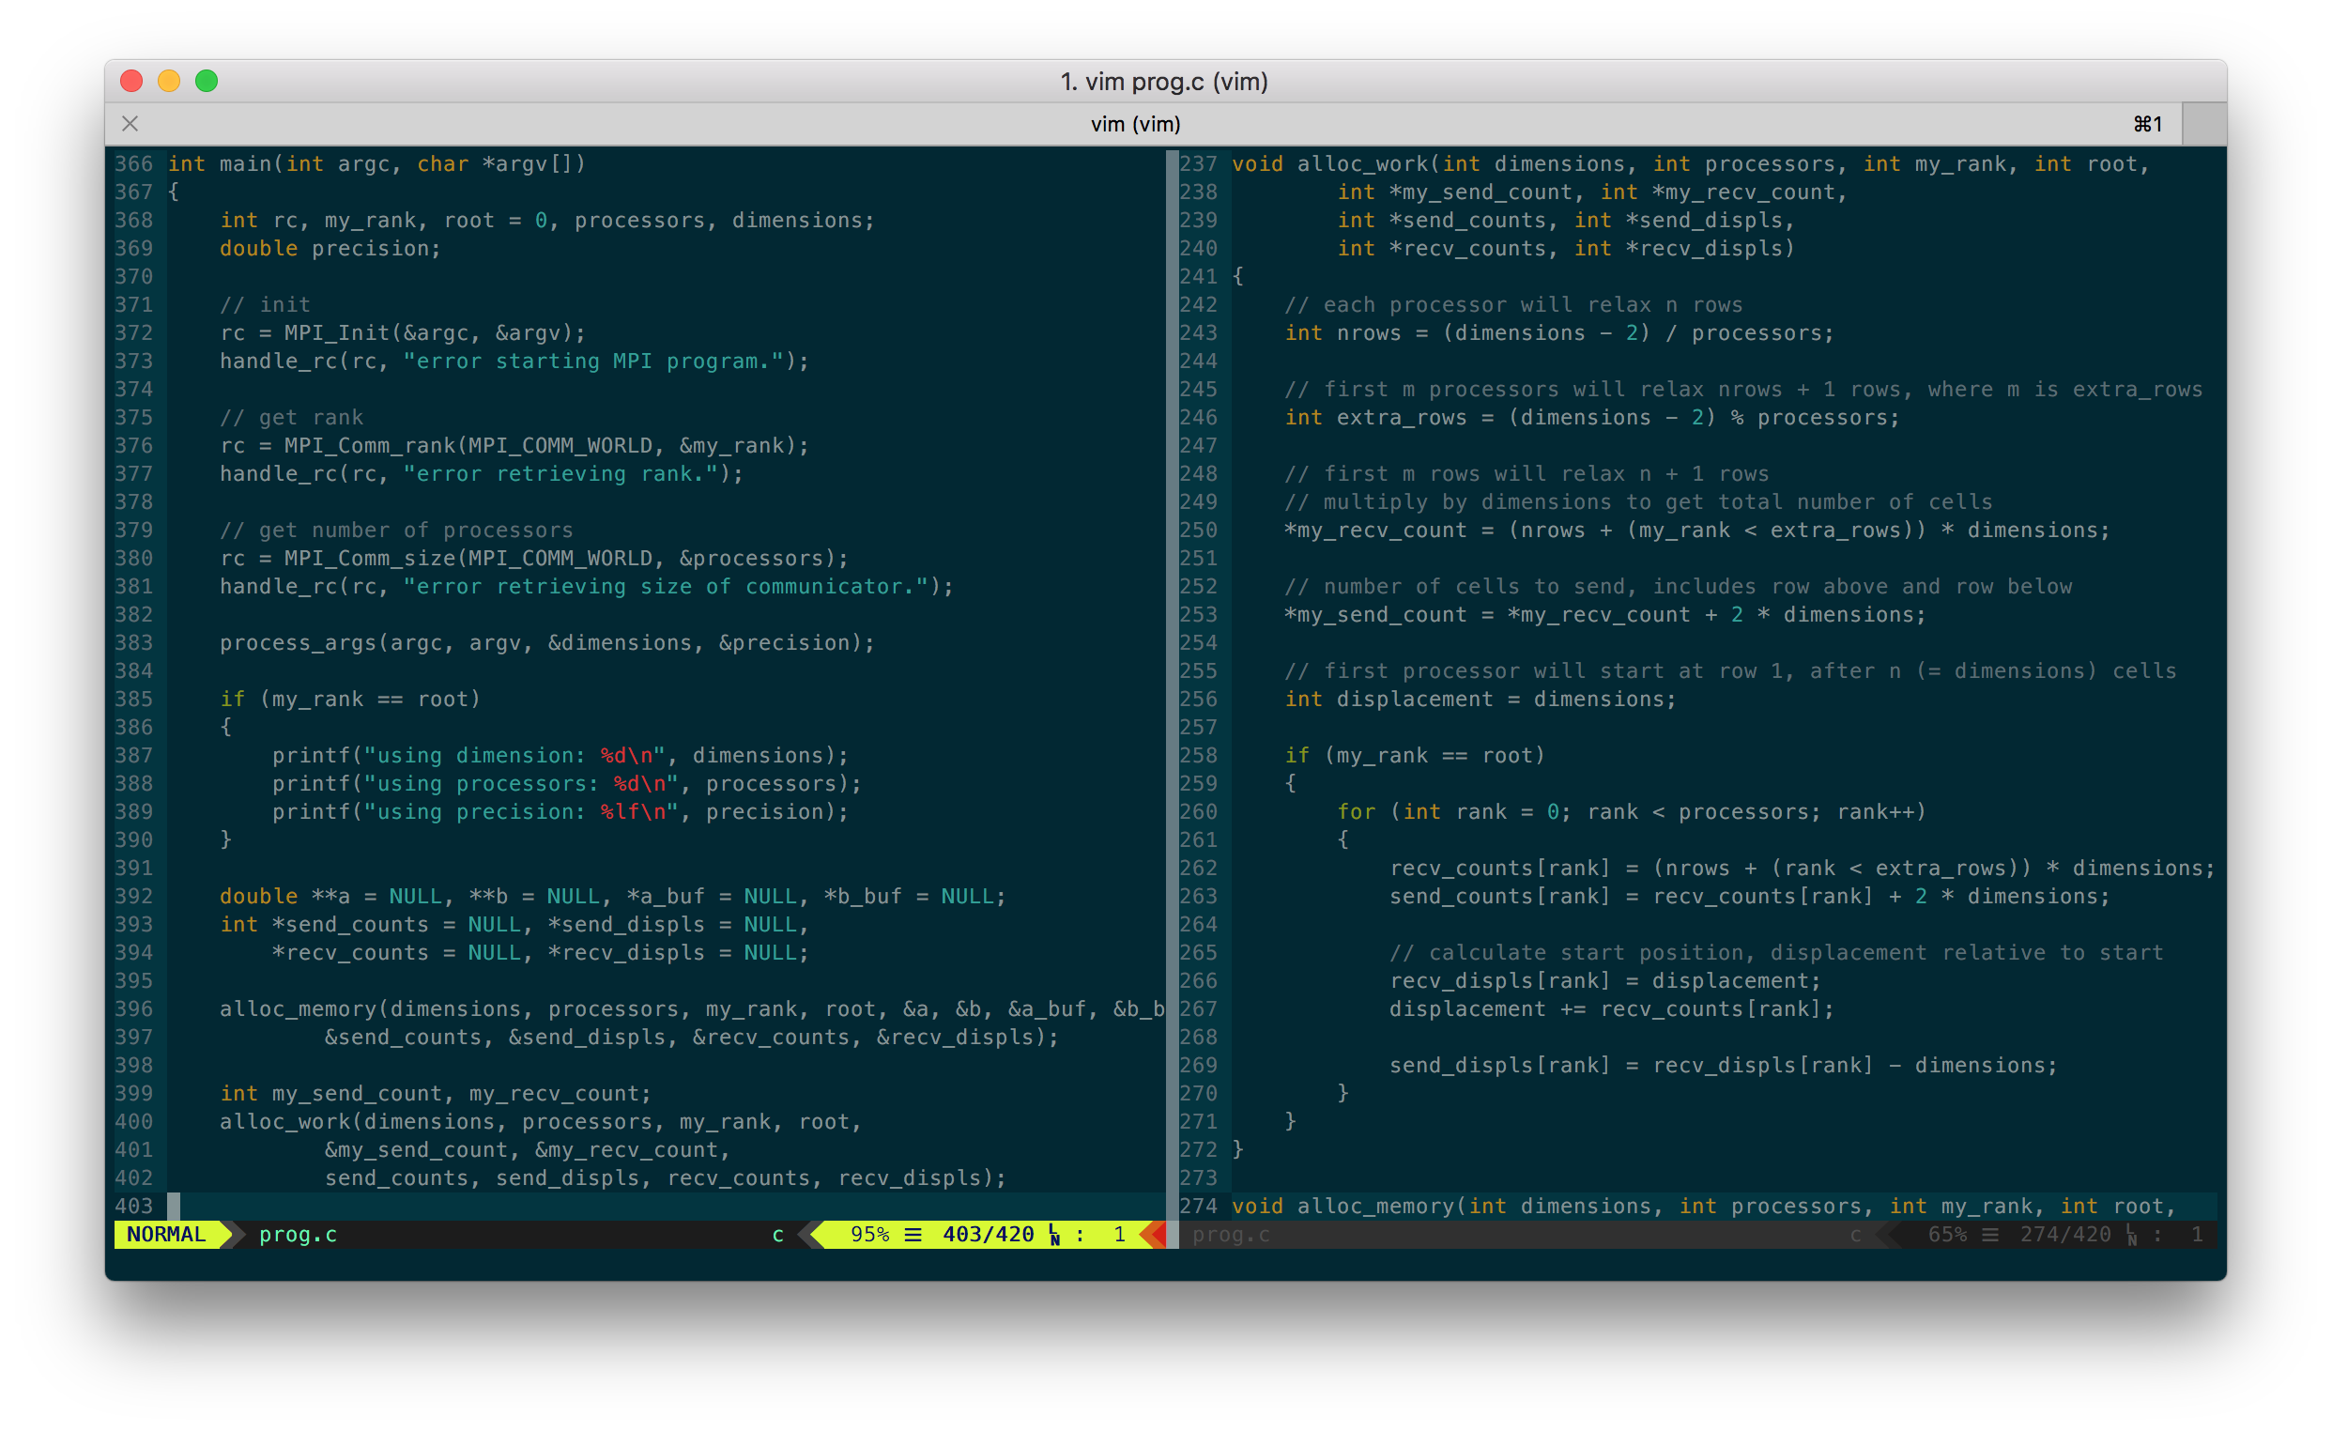Click 'double precision;' on line 369
This screenshot has height=1431, width=2332.
tap(330, 248)
